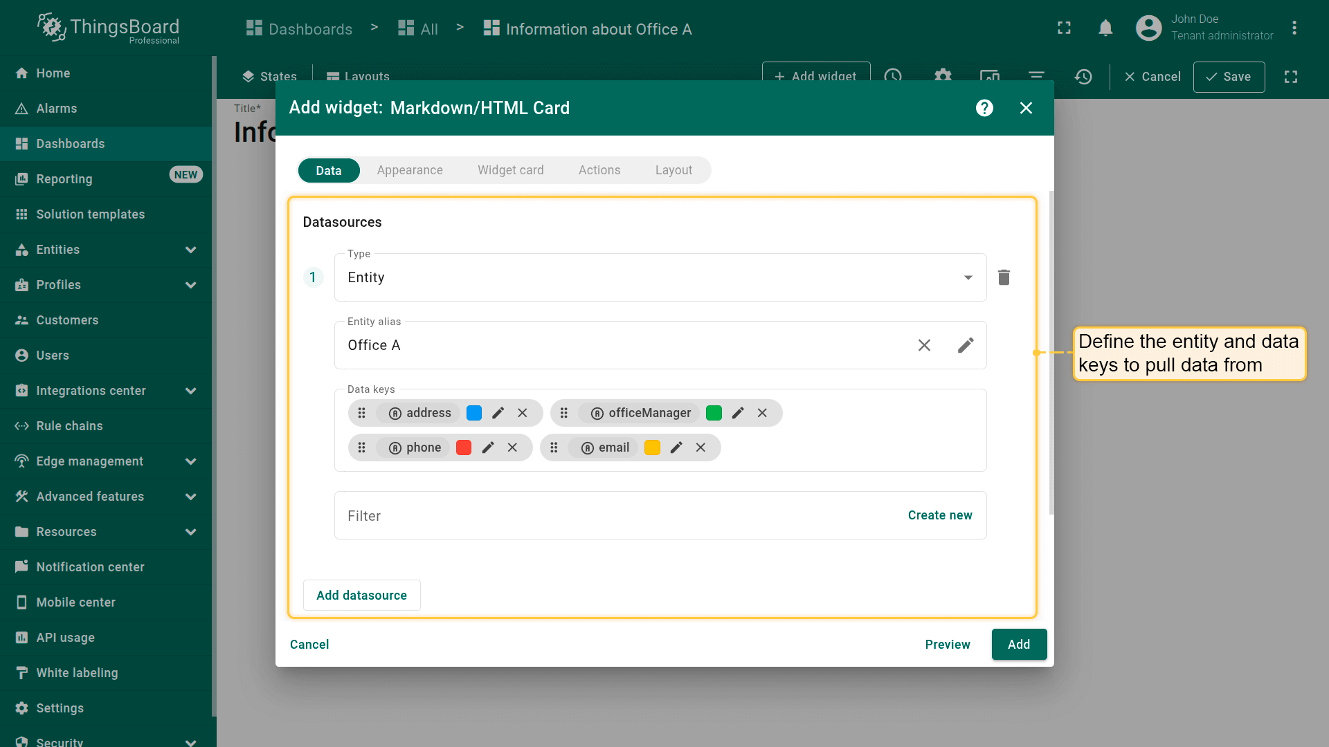
Task: Delete datasource 1 with trash icon
Action: (x=1004, y=277)
